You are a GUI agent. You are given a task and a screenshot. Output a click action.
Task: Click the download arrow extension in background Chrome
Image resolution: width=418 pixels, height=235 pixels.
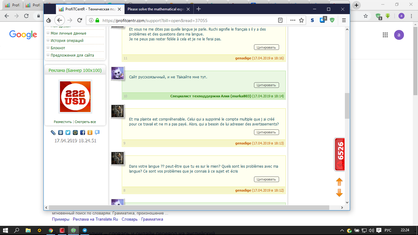click(388, 16)
